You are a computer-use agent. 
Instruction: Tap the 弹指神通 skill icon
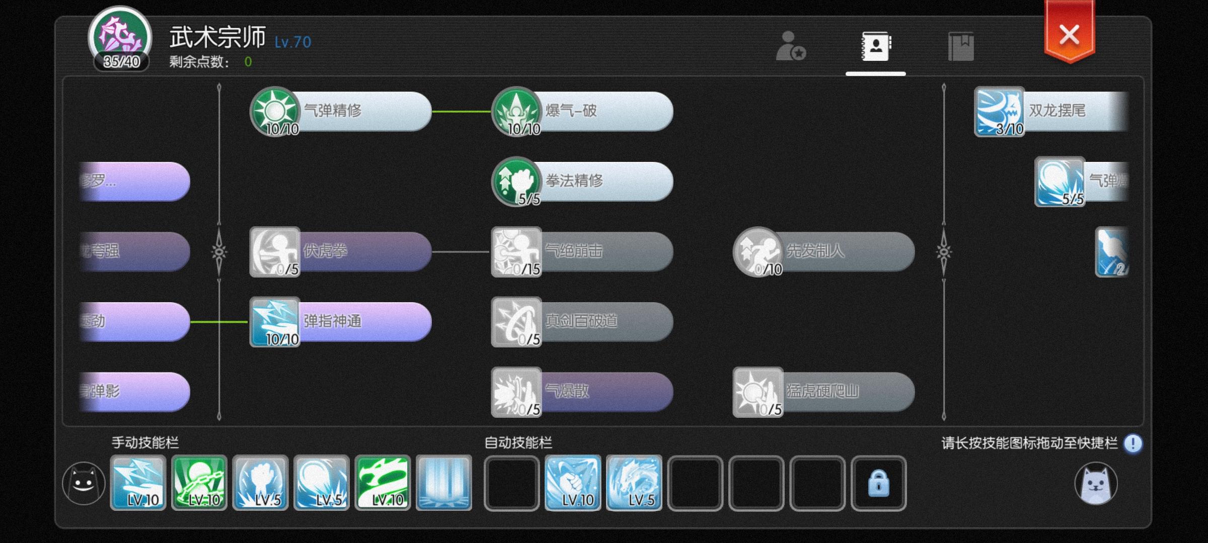275,322
